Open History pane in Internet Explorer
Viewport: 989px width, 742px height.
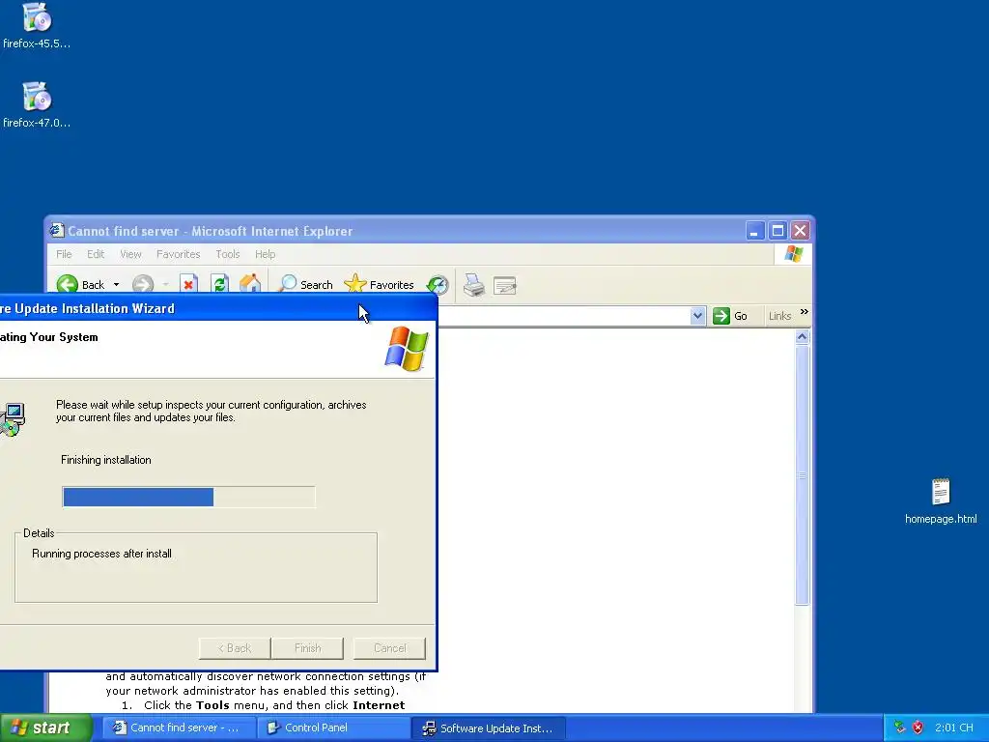tap(438, 285)
